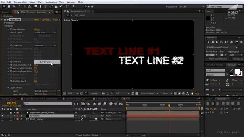Toggle visibility of Particular layer

click(2, 116)
